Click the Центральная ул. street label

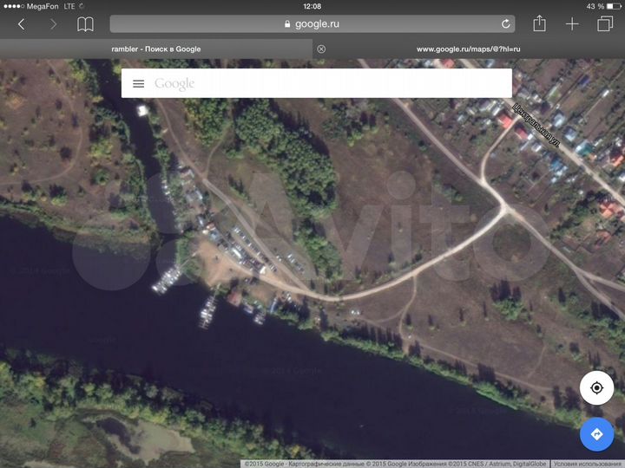coord(536,125)
